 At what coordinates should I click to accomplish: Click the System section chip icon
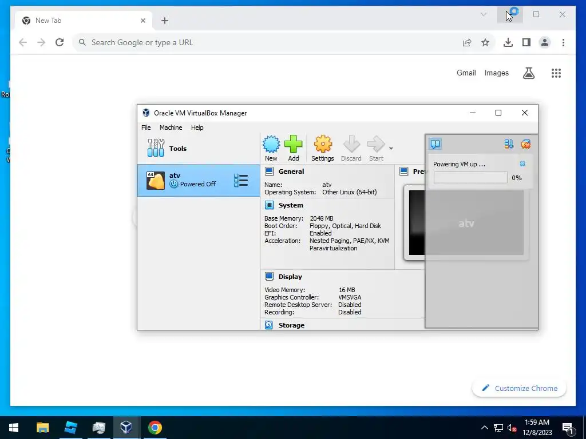click(x=269, y=205)
